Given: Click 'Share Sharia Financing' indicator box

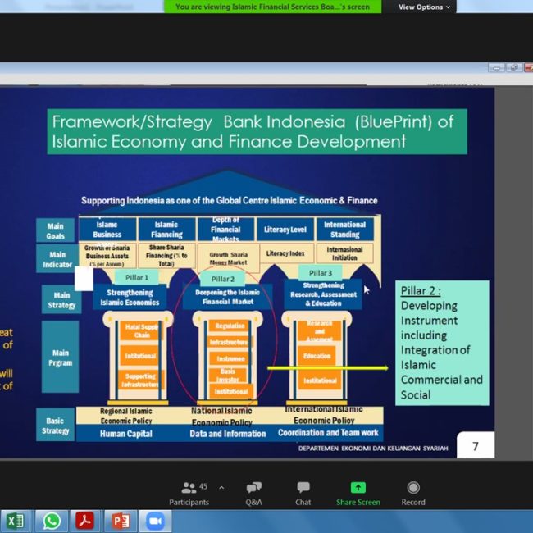Looking at the screenshot, I should click(x=166, y=255).
